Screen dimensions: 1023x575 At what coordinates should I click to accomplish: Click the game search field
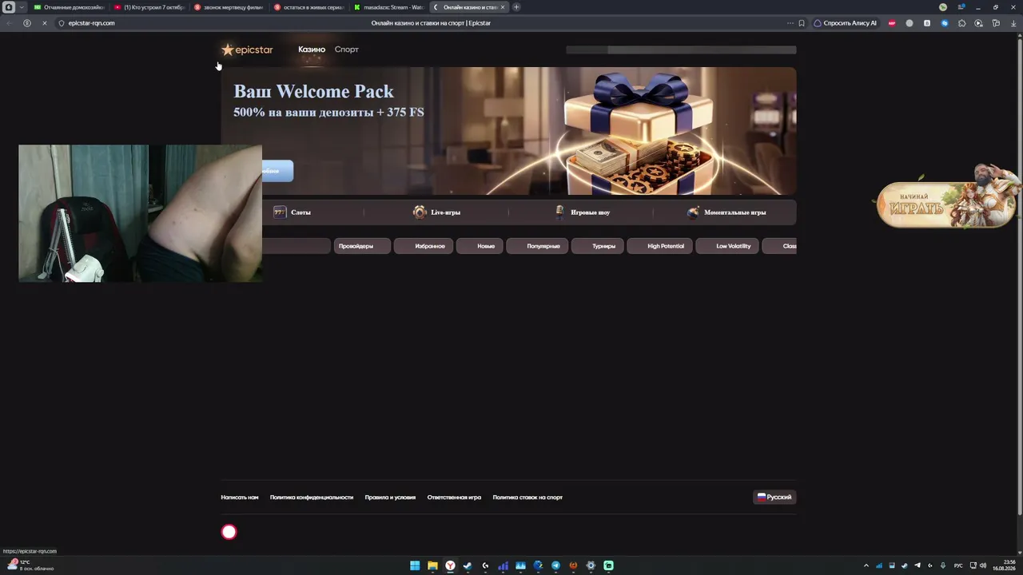(297, 246)
